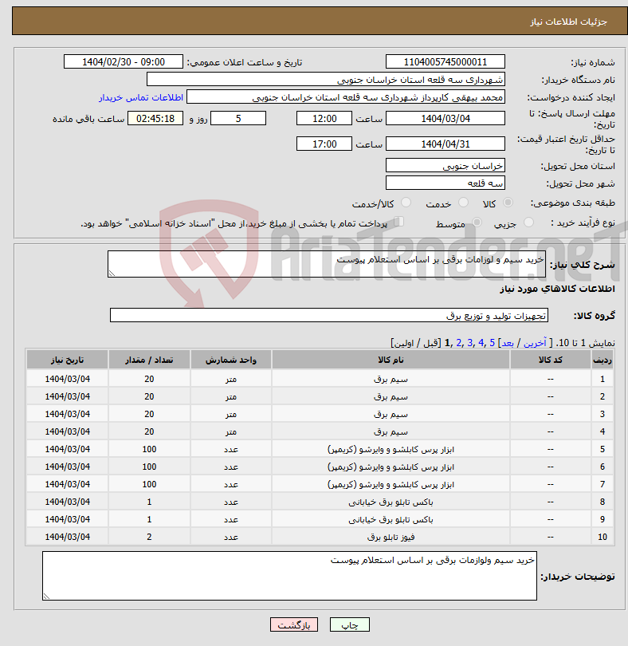Image resolution: width=628 pixels, height=646 pixels.
Task: Click the remaining days field showing 5
Action: [238, 119]
